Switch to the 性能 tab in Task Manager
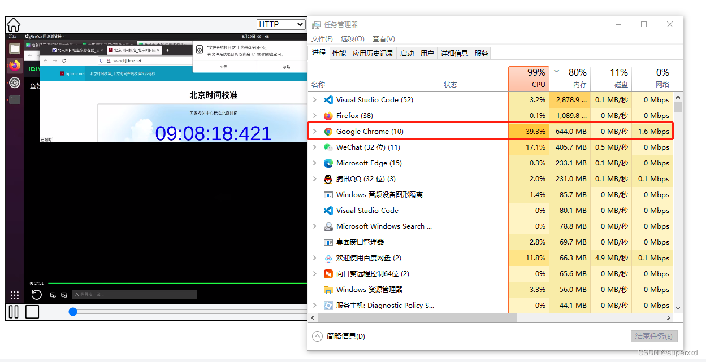Image resolution: width=706 pixels, height=362 pixels. (339, 53)
